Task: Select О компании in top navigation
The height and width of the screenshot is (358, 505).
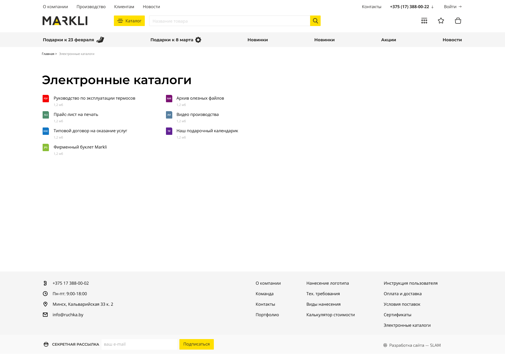Action: click(x=55, y=7)
